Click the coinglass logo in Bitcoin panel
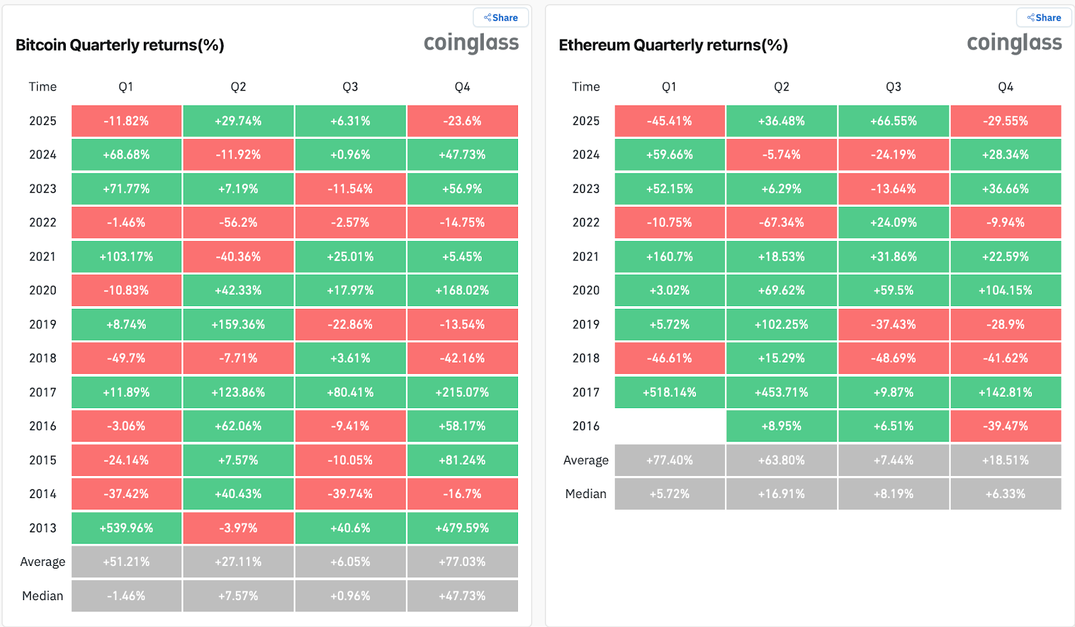 (x=471, y=43)
